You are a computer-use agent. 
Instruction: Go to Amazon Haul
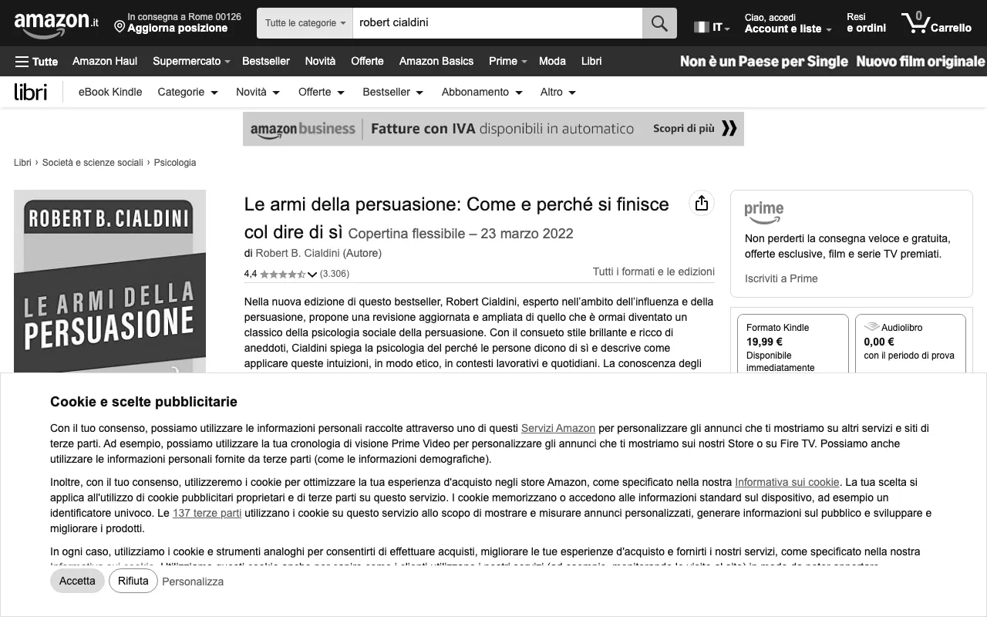[x=105, y=61]
